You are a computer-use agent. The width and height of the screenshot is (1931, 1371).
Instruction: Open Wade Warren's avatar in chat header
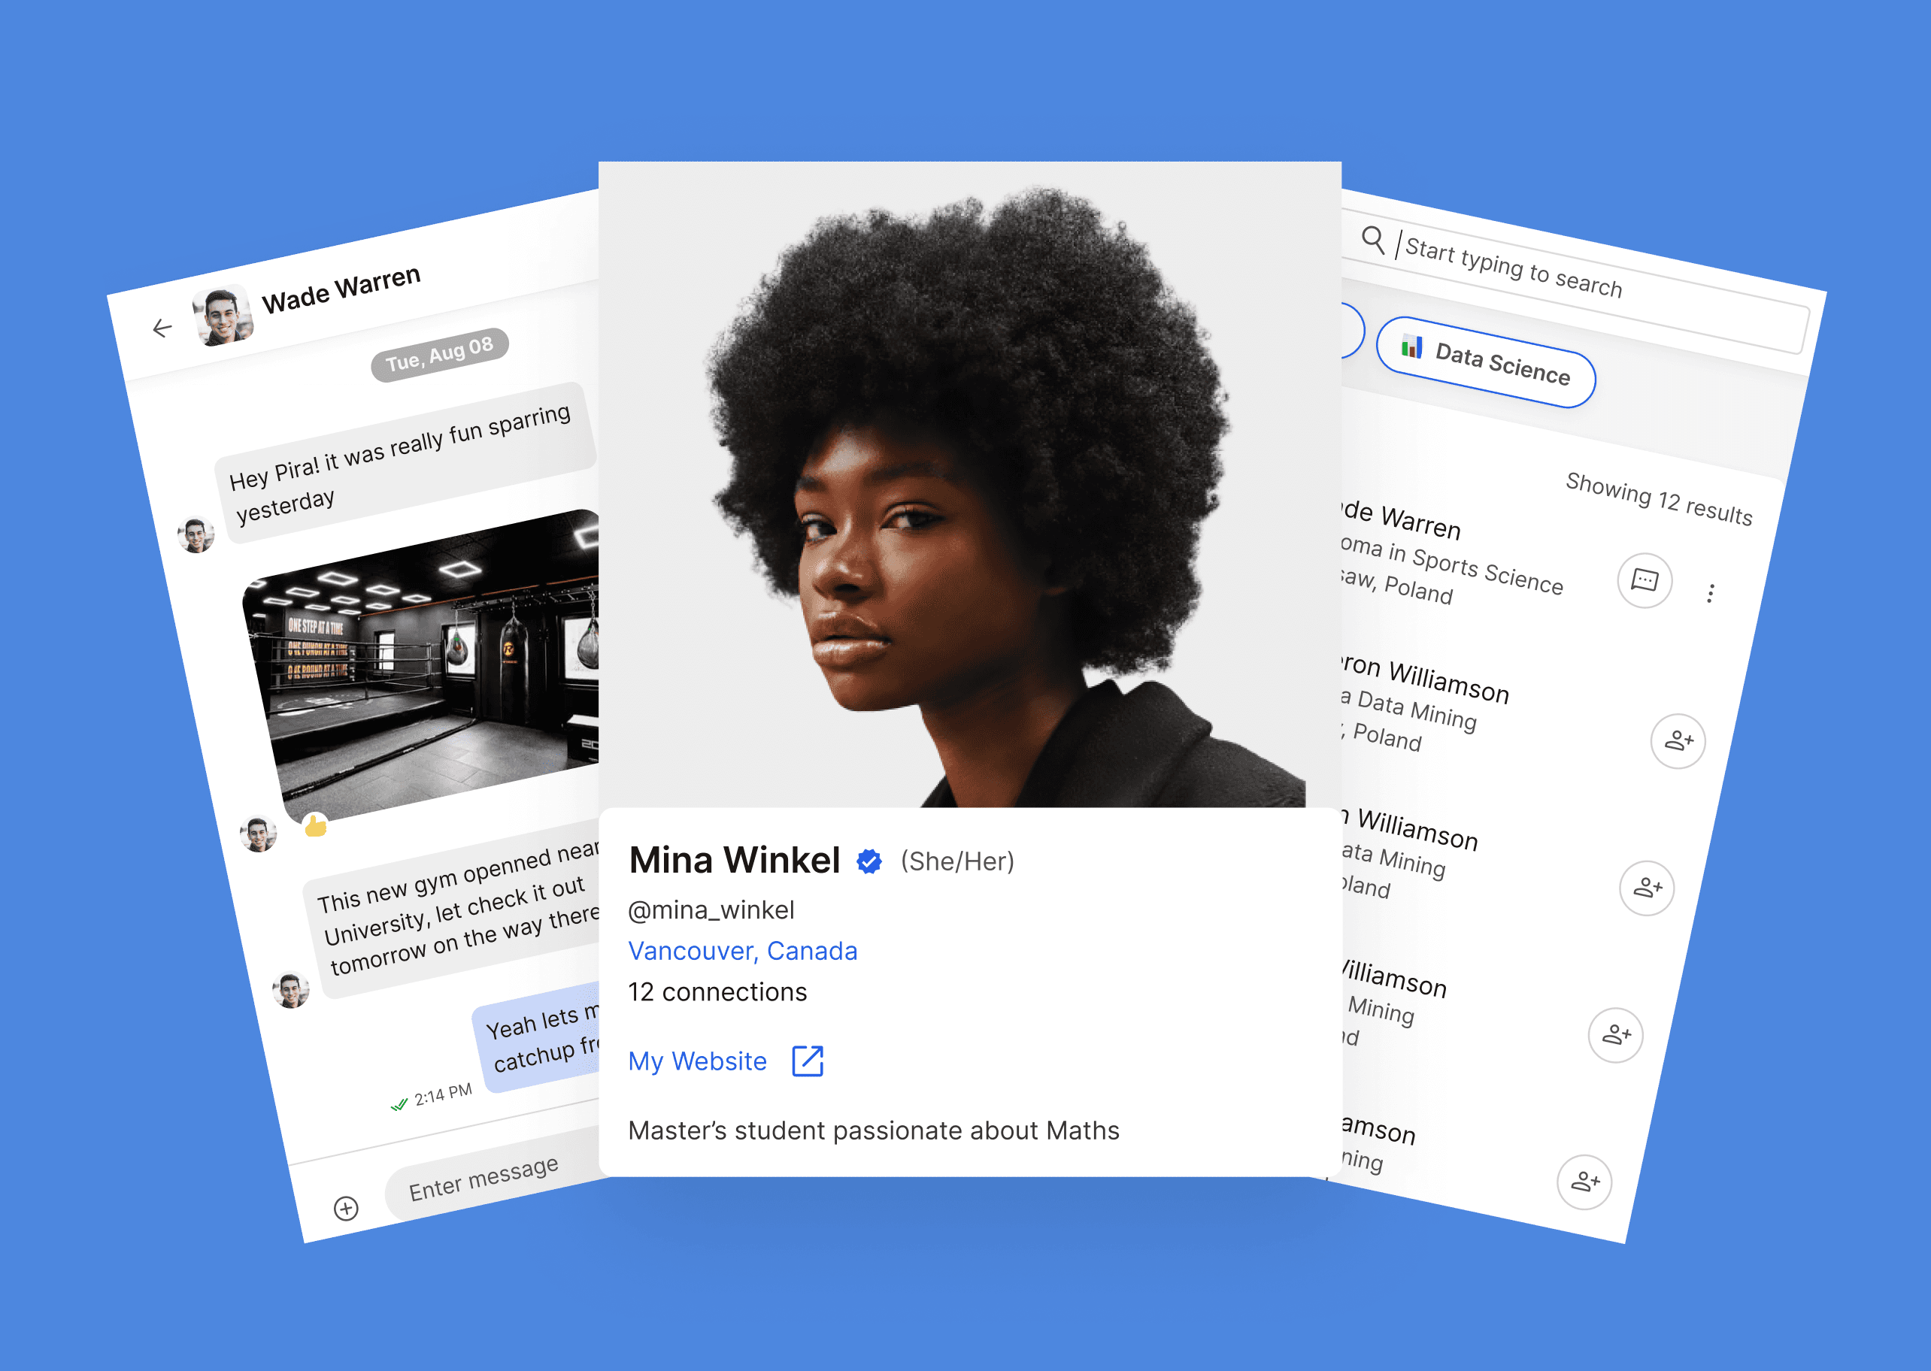[222, 316]
